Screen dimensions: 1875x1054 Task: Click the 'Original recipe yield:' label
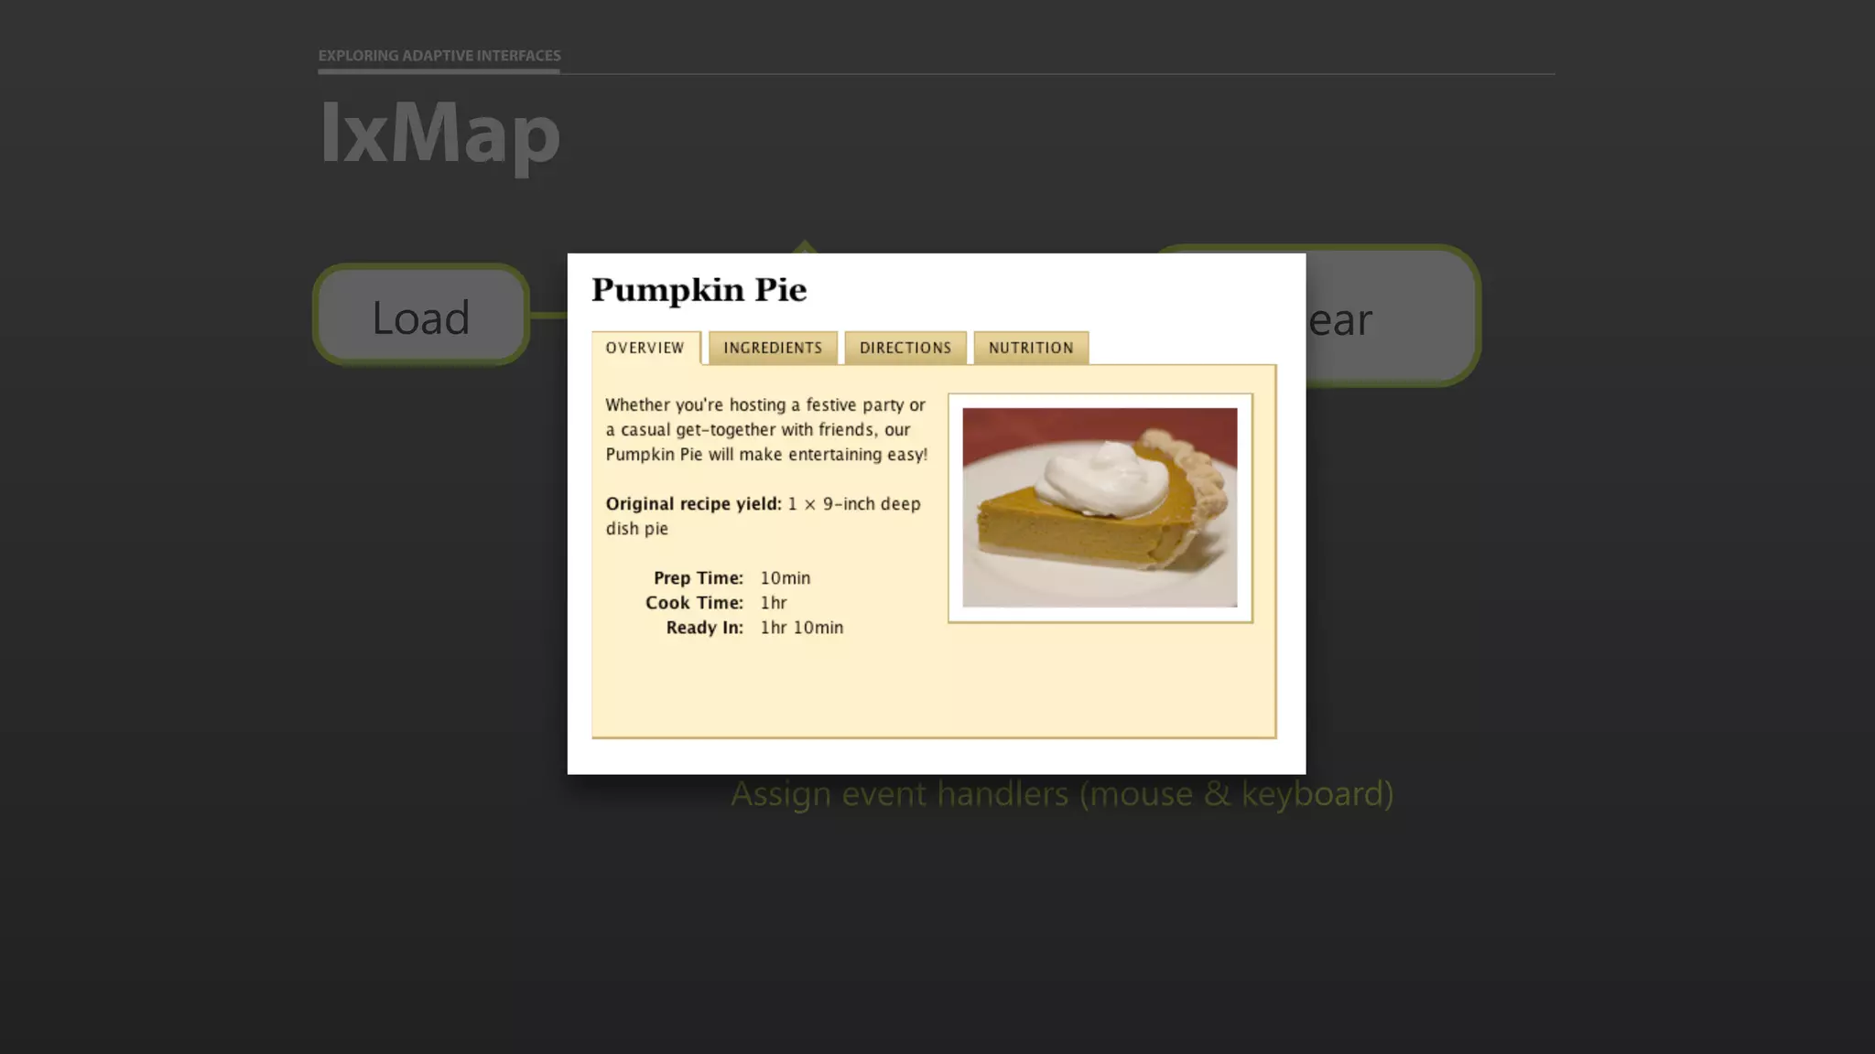click(693, 504)
